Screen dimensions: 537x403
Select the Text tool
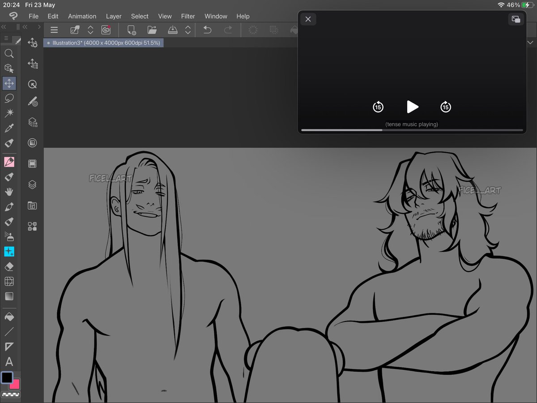[x=9, y=361]
